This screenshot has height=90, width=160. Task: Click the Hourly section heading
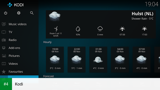pos(47,42)
